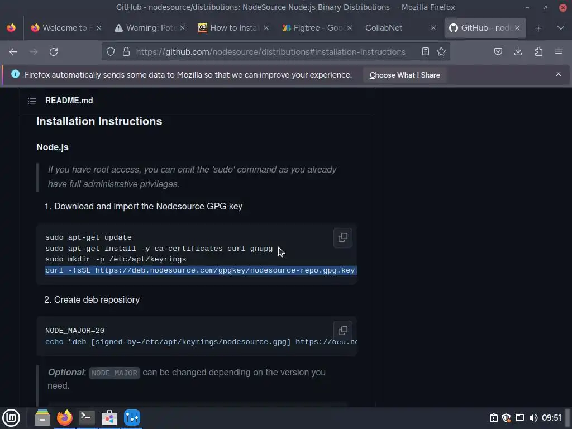Screen dimensions: 572x429
Task: Open Firefox application hamburger menu
Action: pyautogui.click(x=559, y=52)
